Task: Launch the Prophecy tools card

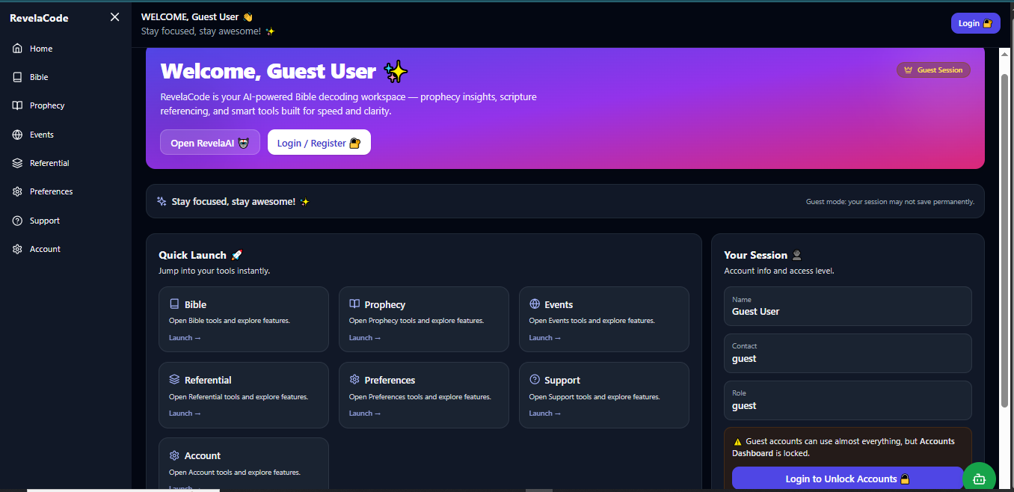Action: [365, 337]
